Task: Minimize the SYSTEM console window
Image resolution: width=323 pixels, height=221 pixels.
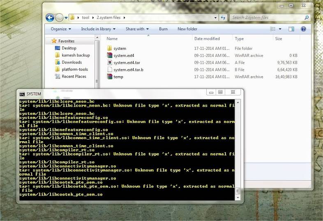Action: coord(211,92)
